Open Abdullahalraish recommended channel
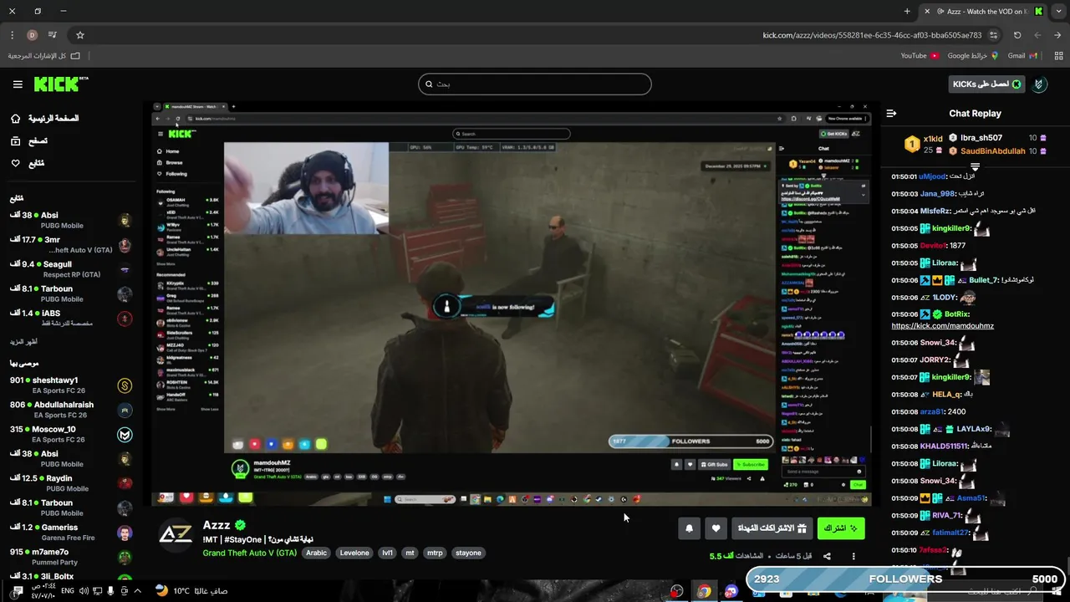 (x=71, y=410)
